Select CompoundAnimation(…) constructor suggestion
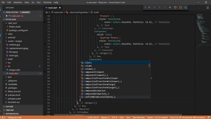Viewport: 211px width, 119px height. click(x=115, y=94)
